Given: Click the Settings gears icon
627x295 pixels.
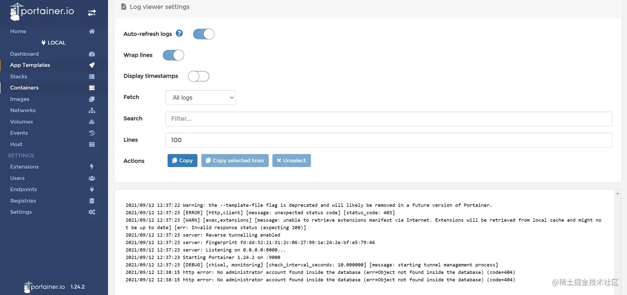Looking at the screenshot, I should tap(92, 212).
